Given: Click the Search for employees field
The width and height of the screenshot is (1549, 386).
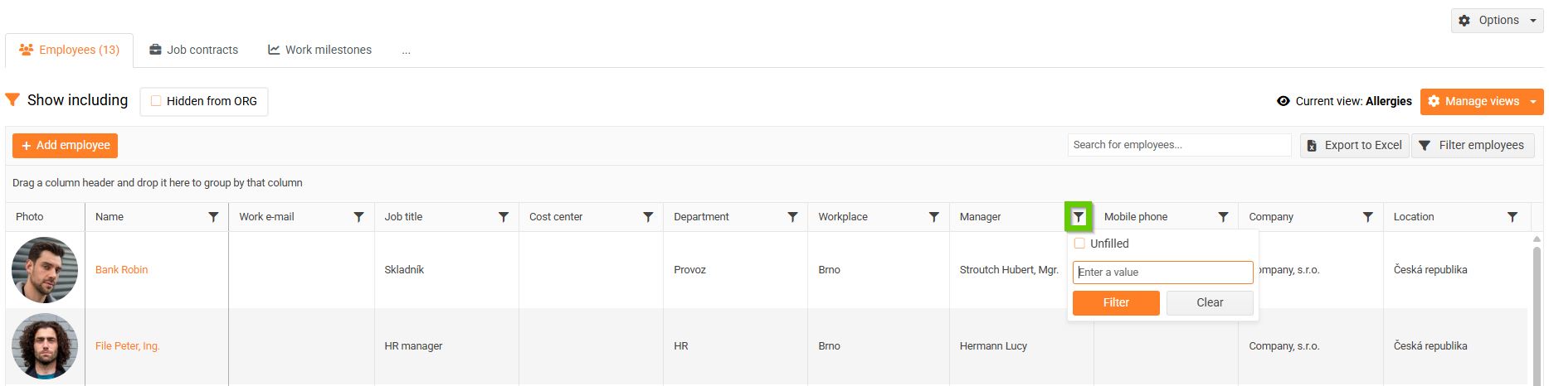Looking at the screenshot, I should click(x=1178, y=145).
